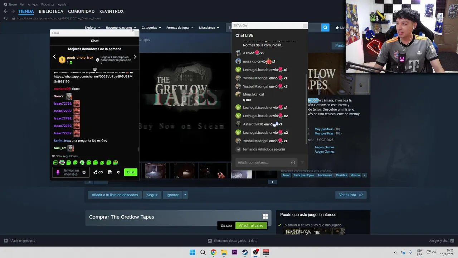Click Enviar un mensaje chat input
This screenshot has height=258, width=458.
tap(71, 172)
